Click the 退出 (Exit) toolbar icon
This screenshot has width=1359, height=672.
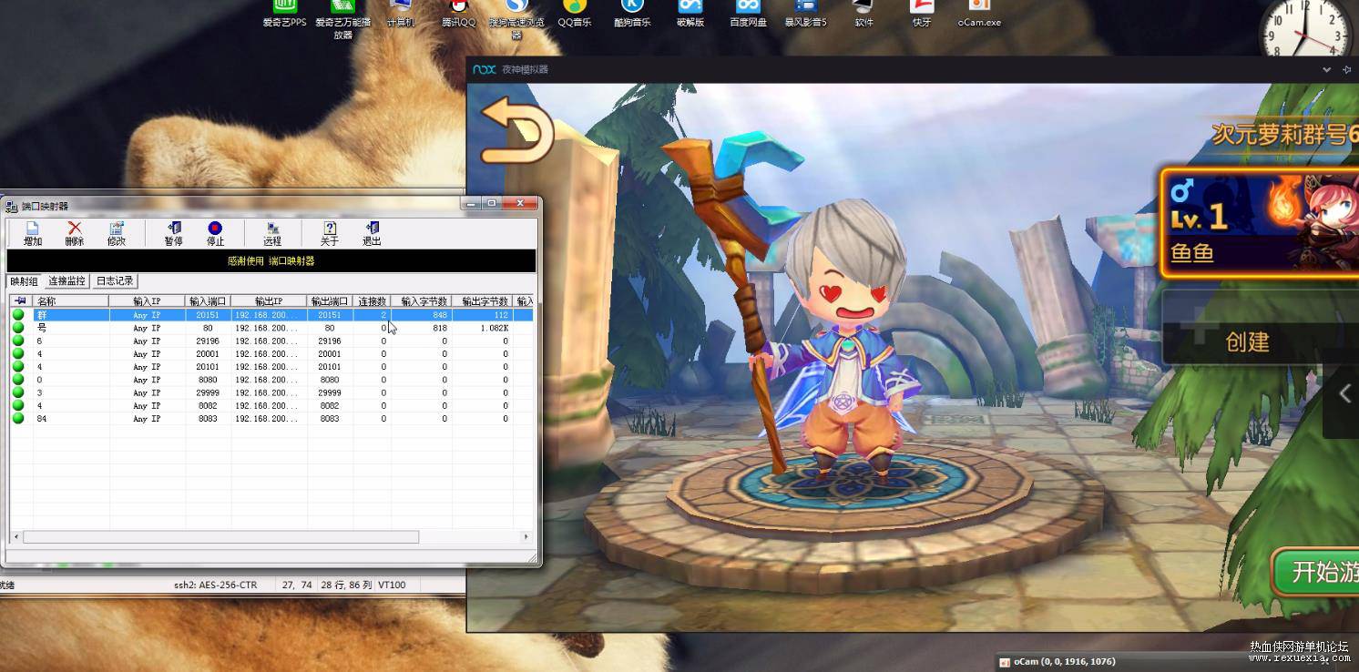click(x=372, y=233)
